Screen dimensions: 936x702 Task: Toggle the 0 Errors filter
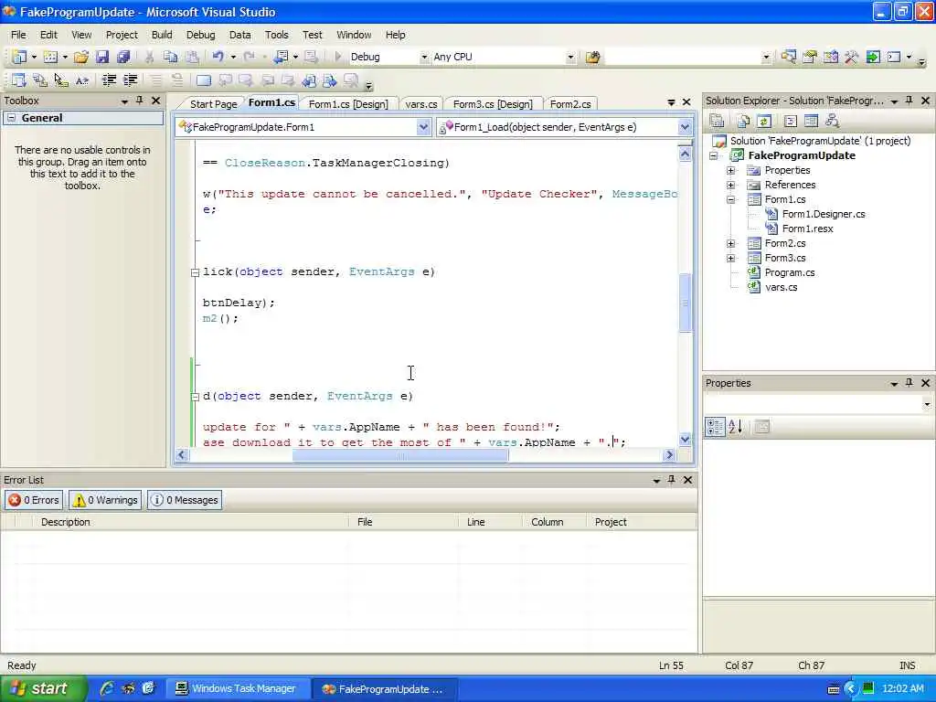[34, 500]
